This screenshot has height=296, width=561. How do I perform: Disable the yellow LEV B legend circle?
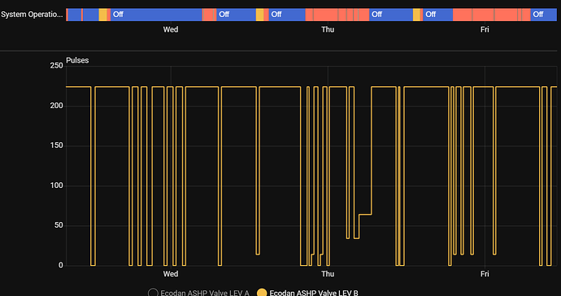(263, 293)
